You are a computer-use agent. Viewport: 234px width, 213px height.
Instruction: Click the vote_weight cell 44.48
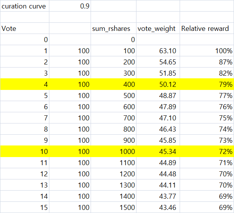click(x=158, y=174)
